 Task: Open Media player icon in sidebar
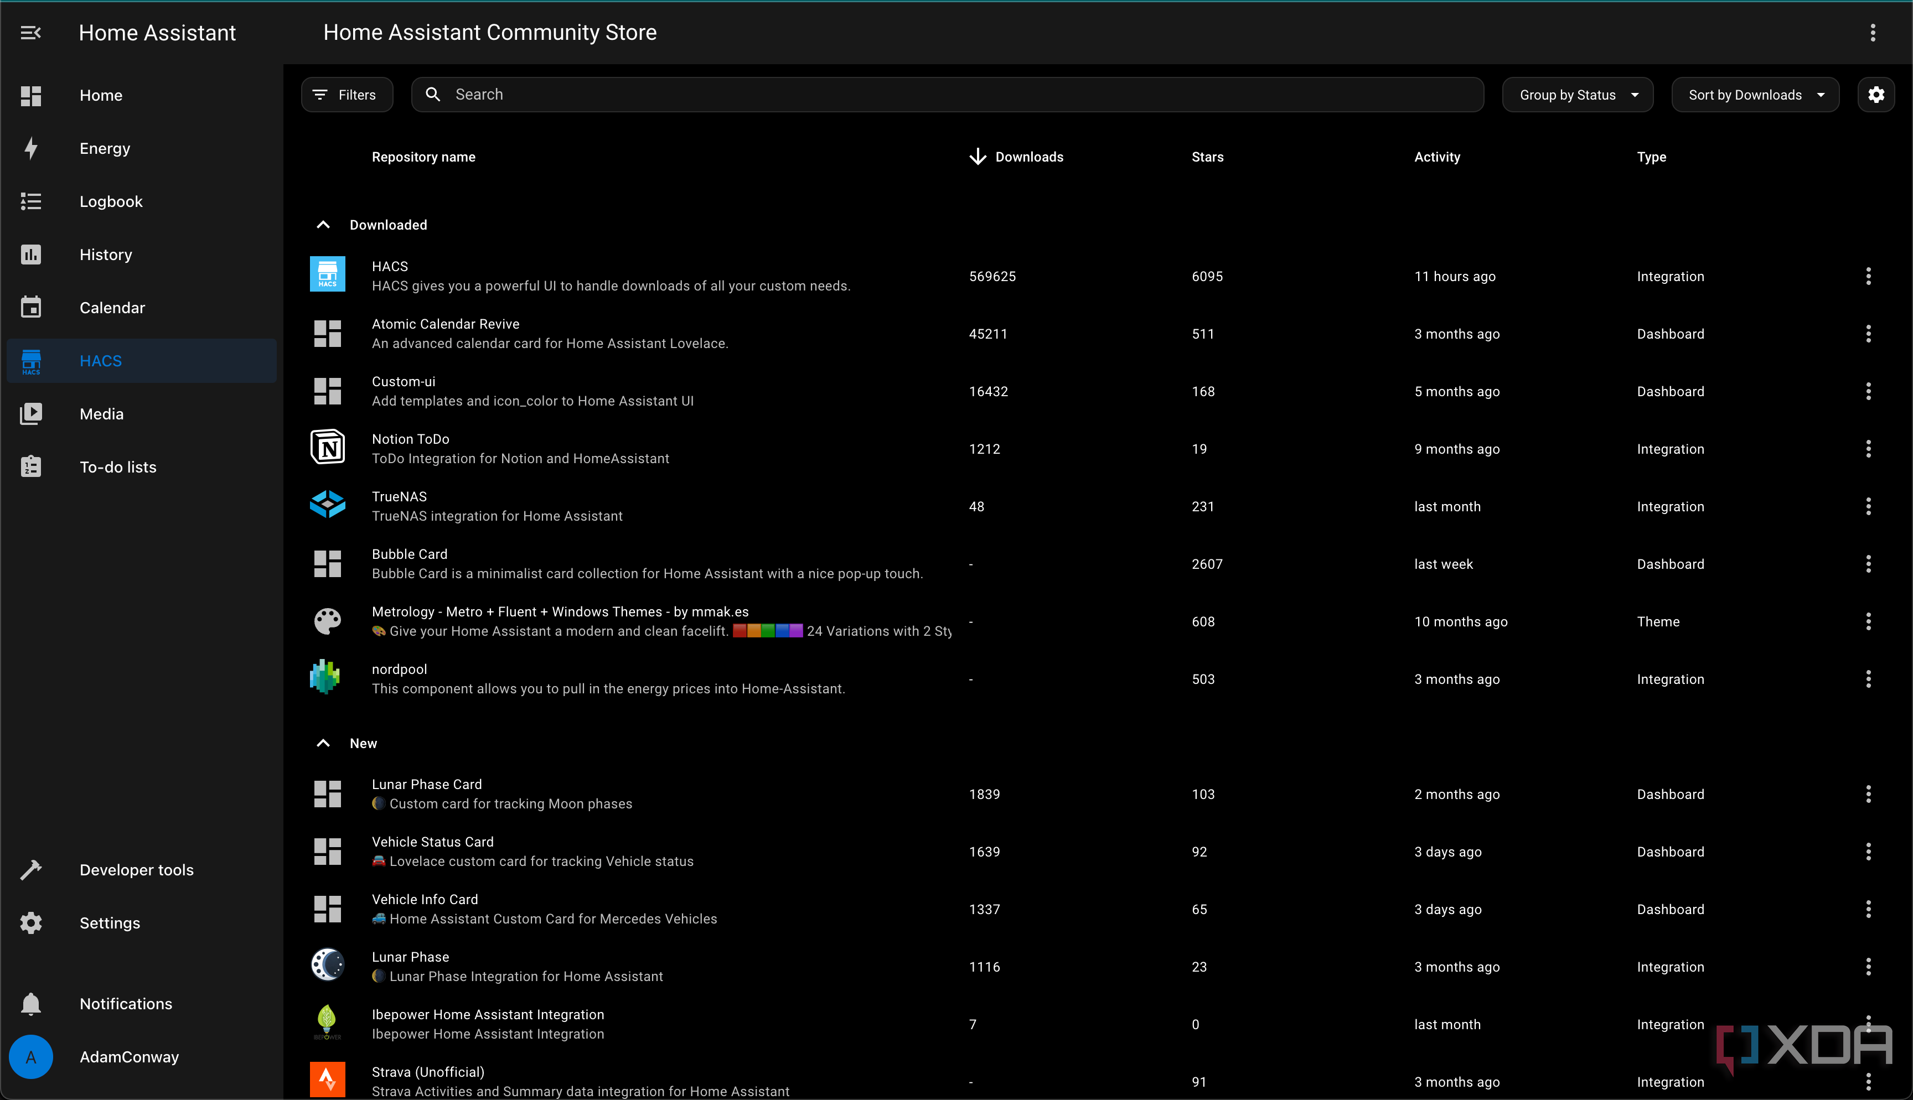(x=30, y=414)
